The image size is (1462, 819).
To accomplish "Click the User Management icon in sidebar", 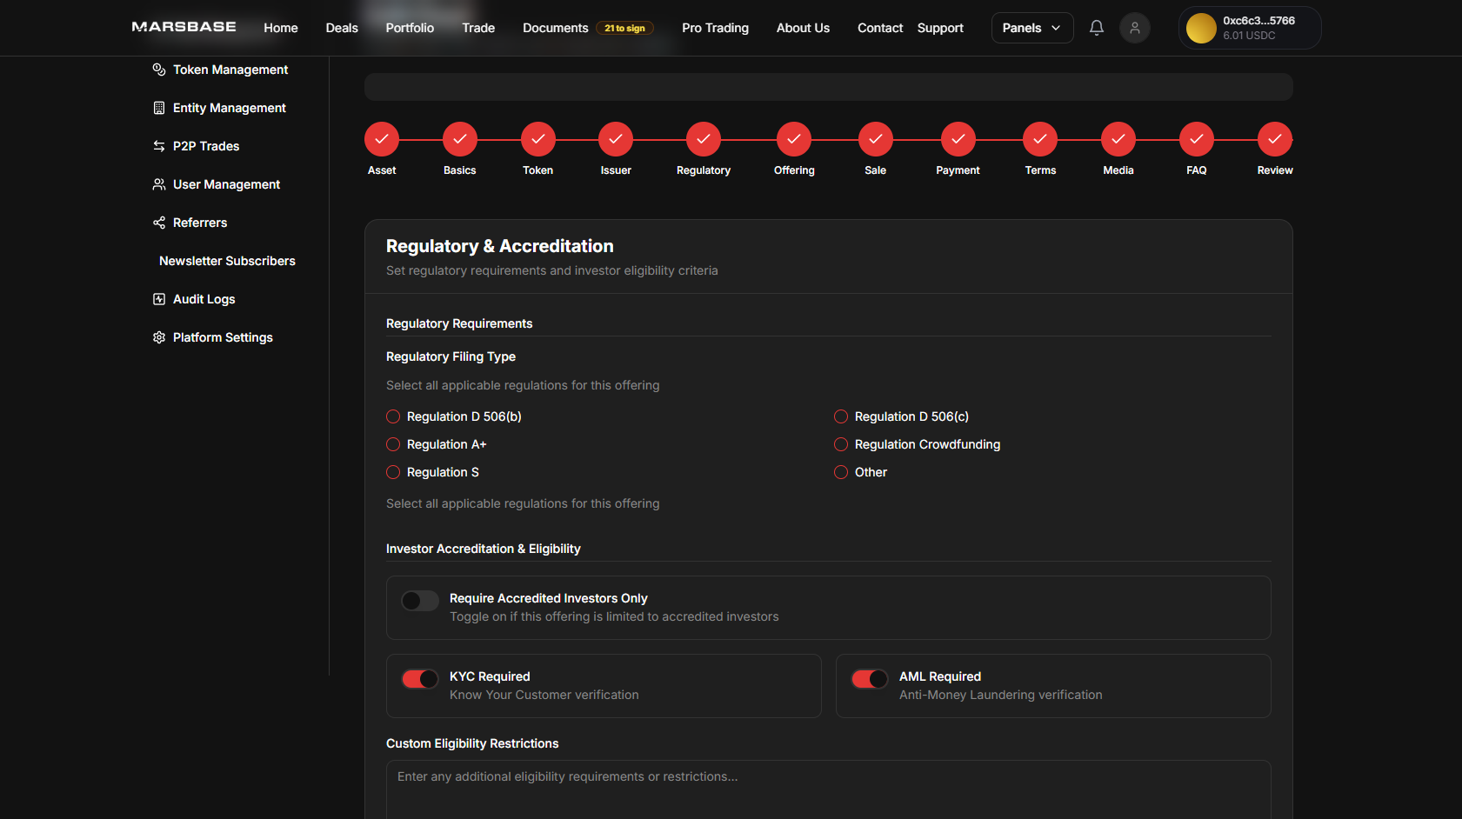I will pos(157,183).
